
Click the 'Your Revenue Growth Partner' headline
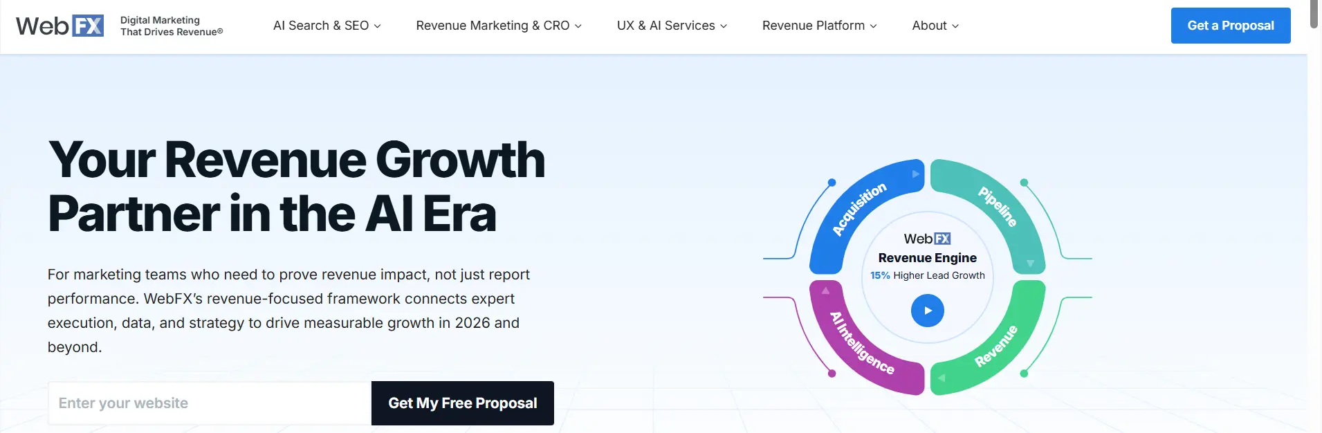point(297,187)
